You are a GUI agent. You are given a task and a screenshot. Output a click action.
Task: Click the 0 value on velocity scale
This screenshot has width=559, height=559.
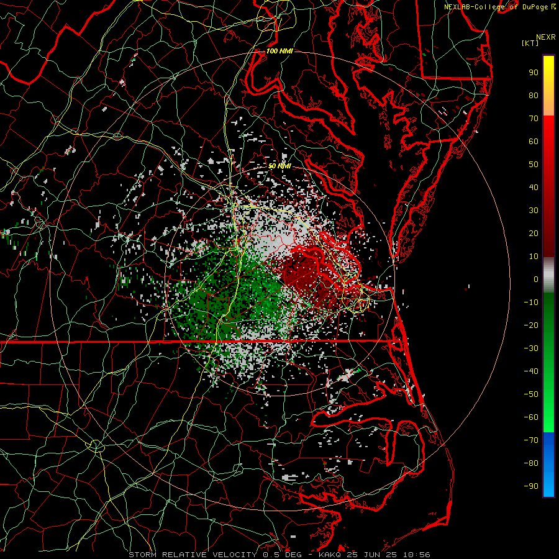[536, 279]
